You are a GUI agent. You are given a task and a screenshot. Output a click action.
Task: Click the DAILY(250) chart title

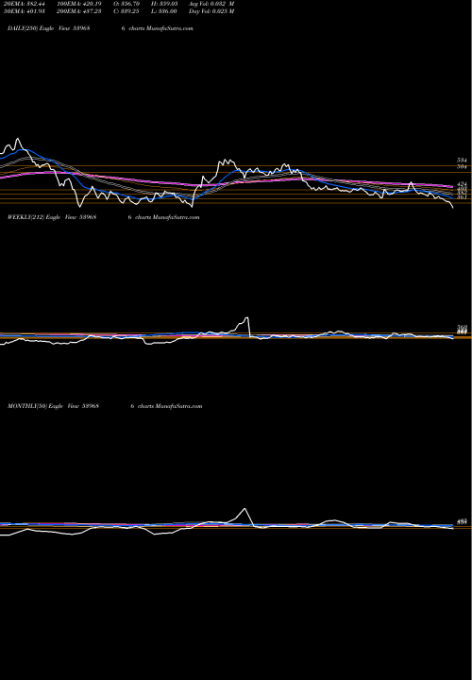[x=49, y=28]
